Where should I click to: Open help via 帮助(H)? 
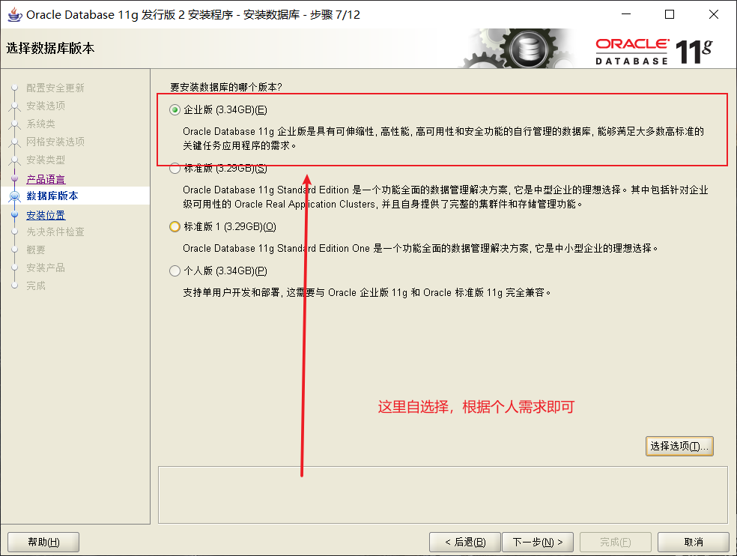point(43,542)
